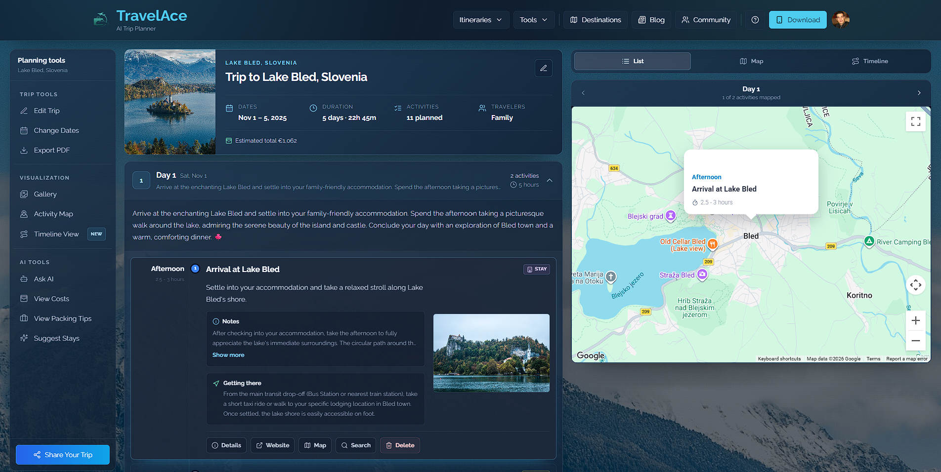Screen dimensions: 941x472
Task: Click the "Estimated total €1,062" text
Action: 266,141
